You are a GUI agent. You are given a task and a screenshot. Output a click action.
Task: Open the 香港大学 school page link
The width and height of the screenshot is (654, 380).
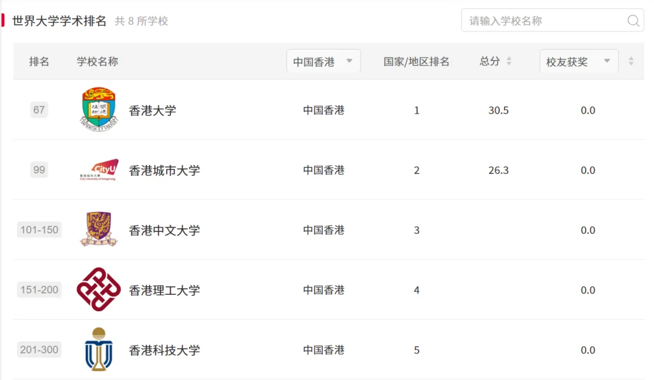[x=153, y=111]
